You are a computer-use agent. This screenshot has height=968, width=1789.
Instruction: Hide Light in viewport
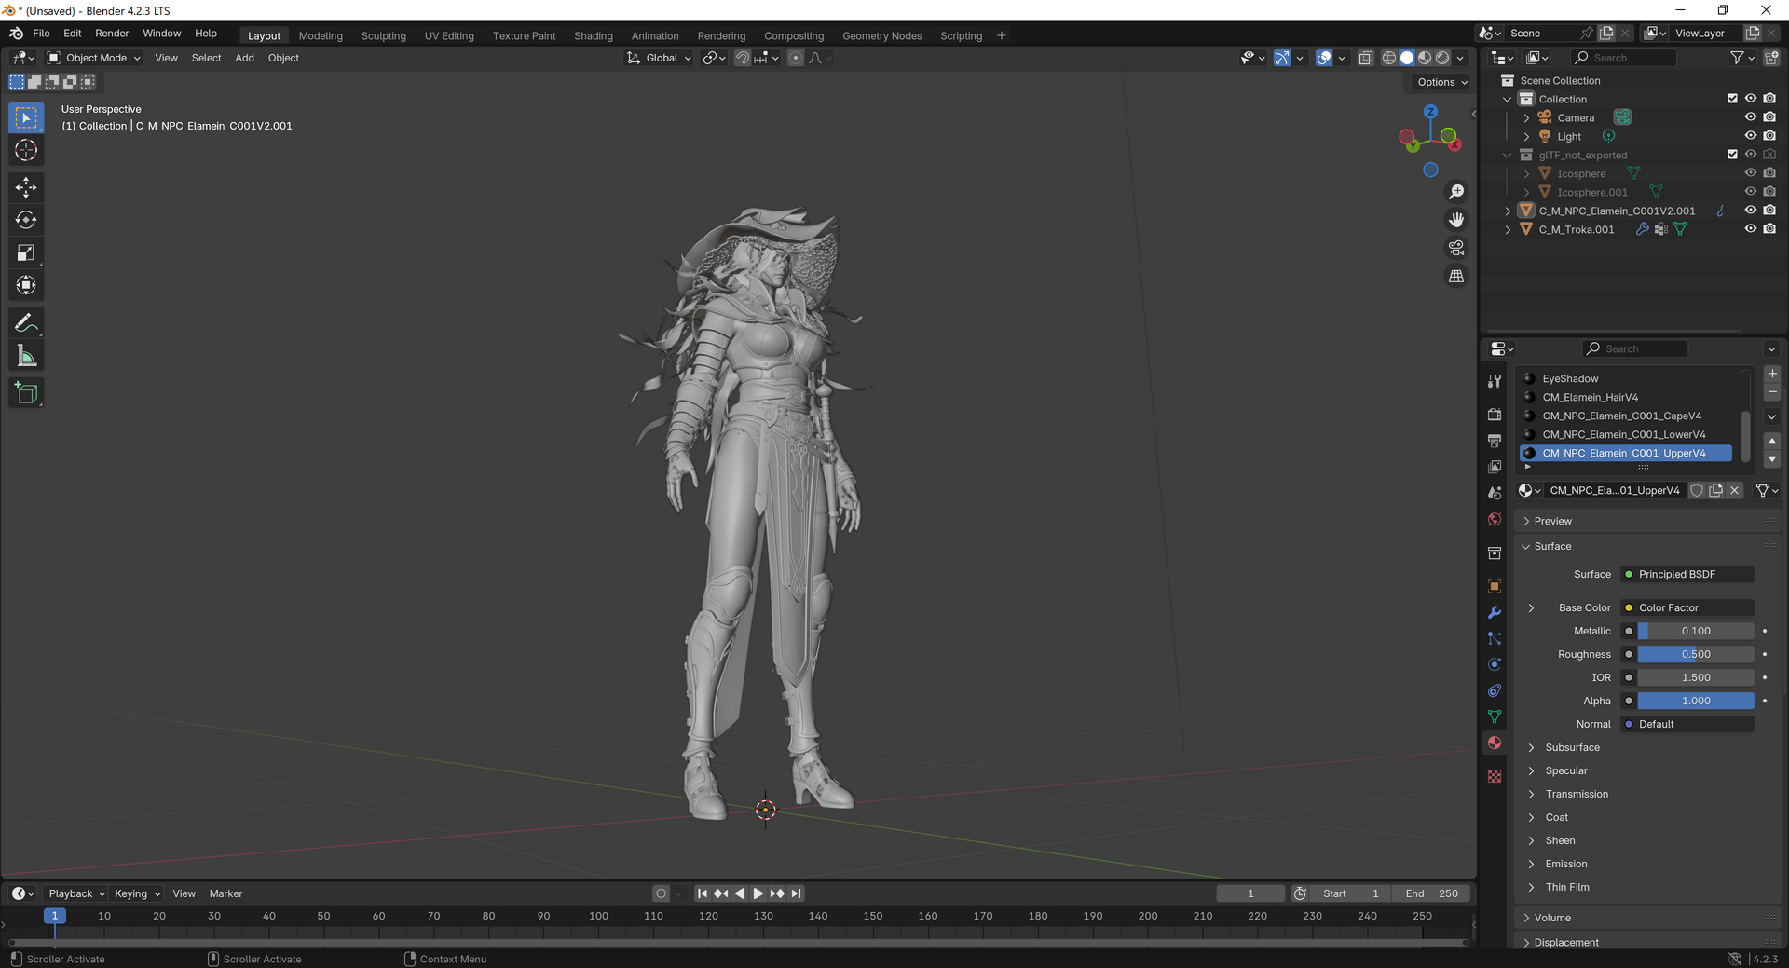coord(1751,136)
